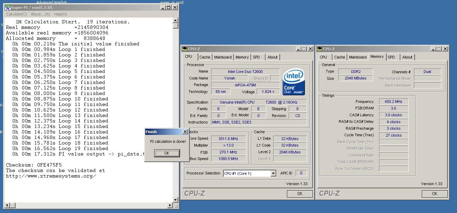
Task: Click OK in the Finish dialog
Action: (167, 153)
